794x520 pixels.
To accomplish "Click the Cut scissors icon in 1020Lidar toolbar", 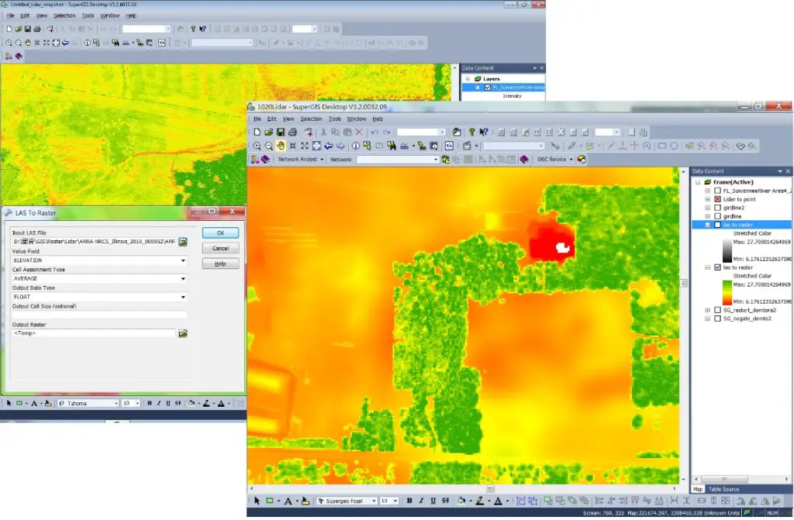I will [x=323, y=133].
